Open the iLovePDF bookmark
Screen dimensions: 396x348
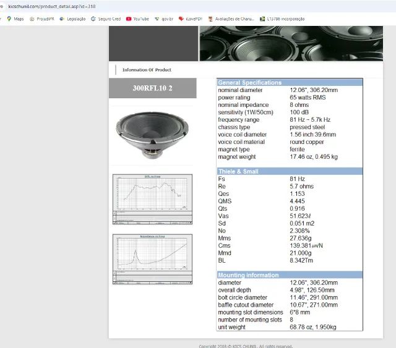click(x=191, y=19)
